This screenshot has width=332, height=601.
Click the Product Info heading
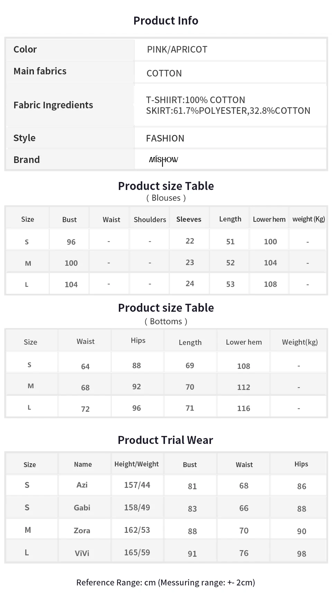pos(166,21)
